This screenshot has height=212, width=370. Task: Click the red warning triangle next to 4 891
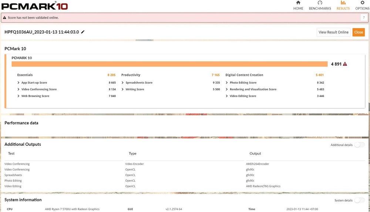(x=345, y=64)
